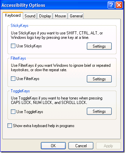Click the FilterKeys group heading
The height and width of the screenshot is (153, 125).
coord(18,58)
